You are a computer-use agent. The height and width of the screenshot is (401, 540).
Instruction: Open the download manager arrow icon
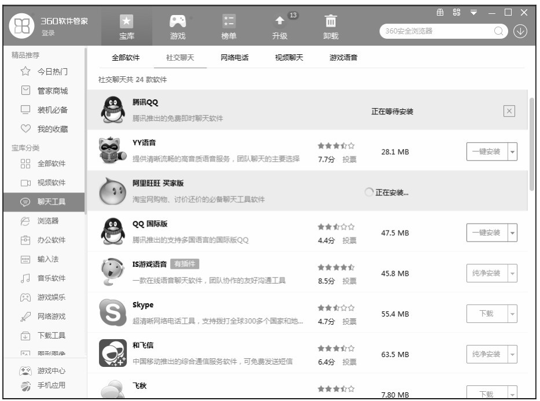[x=520, y=31]
